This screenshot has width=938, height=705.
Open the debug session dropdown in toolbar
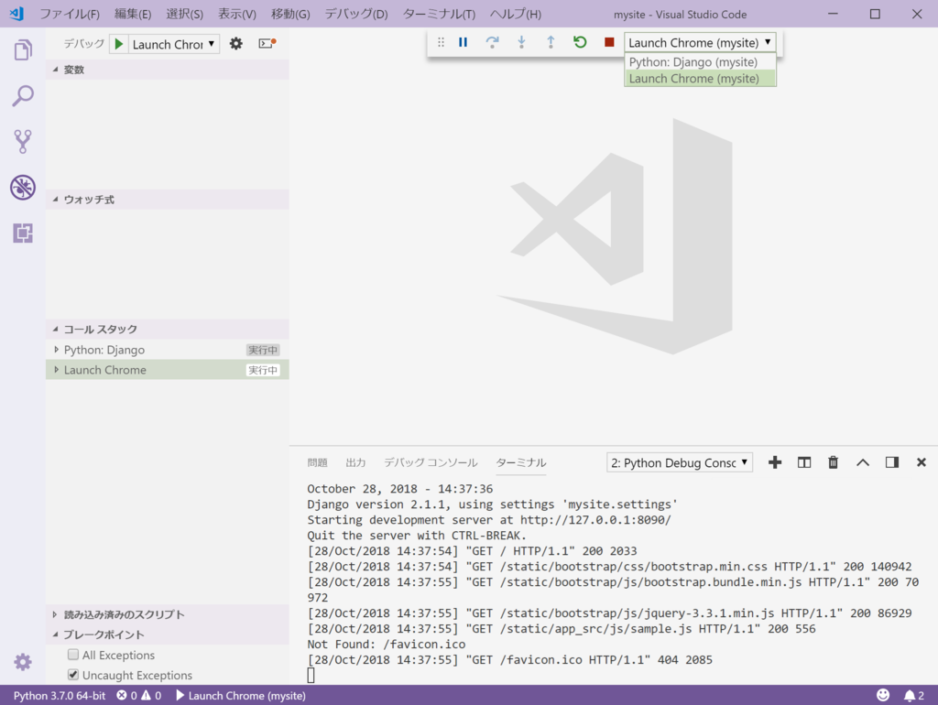coord(700,42)
